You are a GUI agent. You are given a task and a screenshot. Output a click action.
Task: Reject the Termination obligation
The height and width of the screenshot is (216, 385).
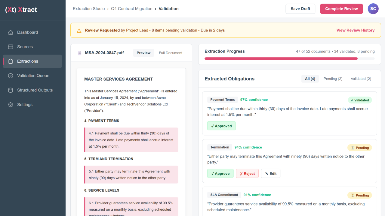click(247, 174)
